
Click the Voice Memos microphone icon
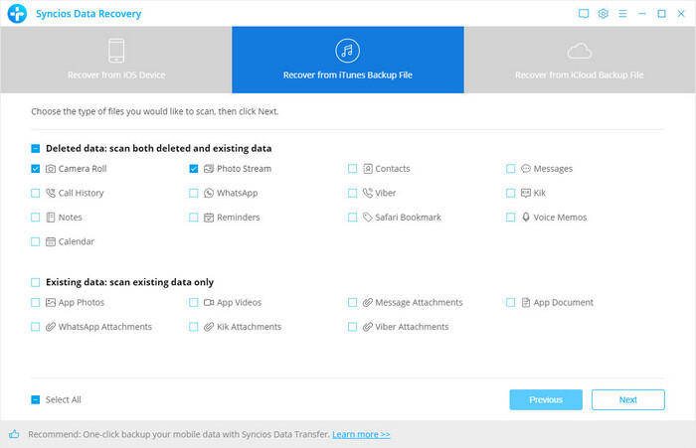click(x=525, y=217)
